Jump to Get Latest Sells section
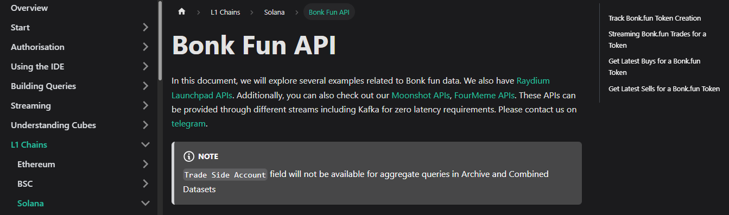 pyautogui.click(x=664, y=88)
